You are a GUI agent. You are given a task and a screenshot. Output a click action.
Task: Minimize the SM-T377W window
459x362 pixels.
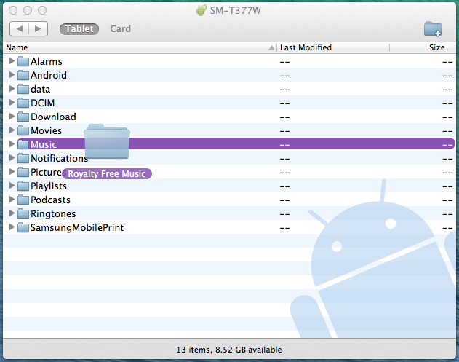(28, 10)
